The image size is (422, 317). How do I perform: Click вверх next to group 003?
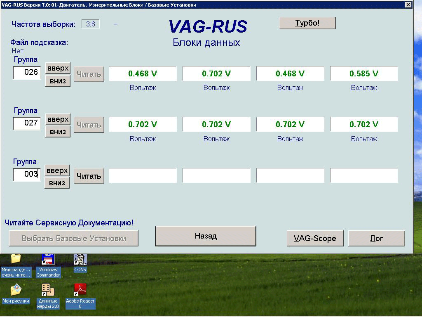point(57,170)
